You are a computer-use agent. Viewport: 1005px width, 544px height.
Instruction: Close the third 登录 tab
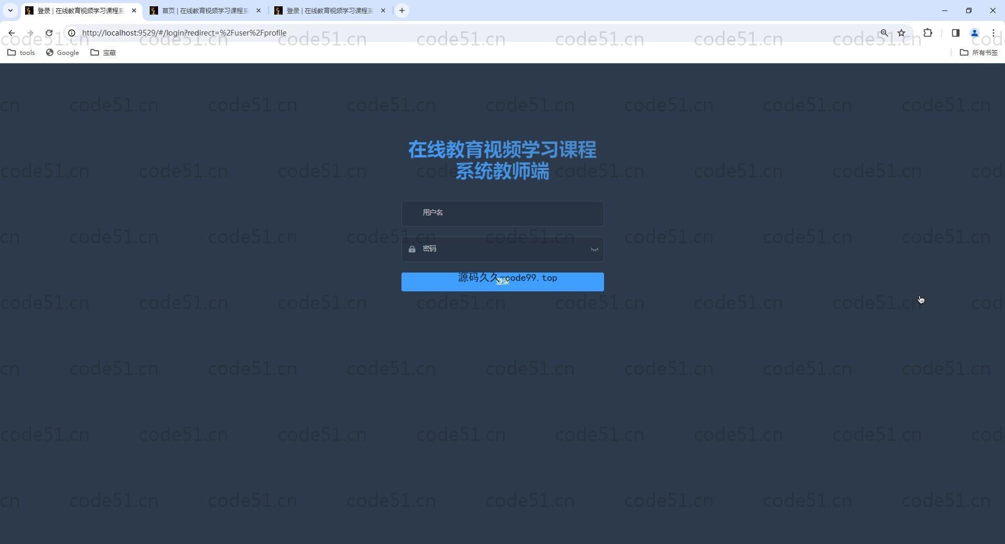tap(383, 10)
